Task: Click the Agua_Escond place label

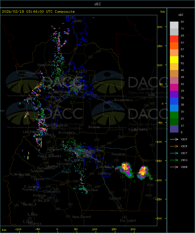Action: [81, 217]
